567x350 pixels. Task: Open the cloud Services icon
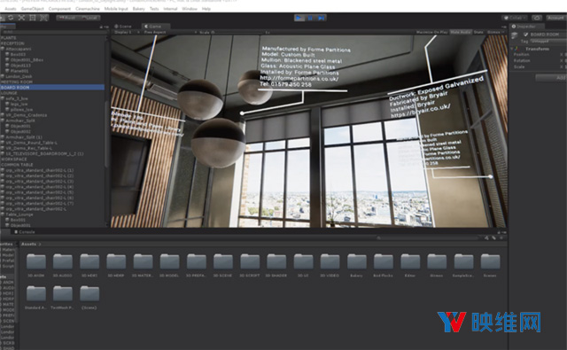[537, 18]
